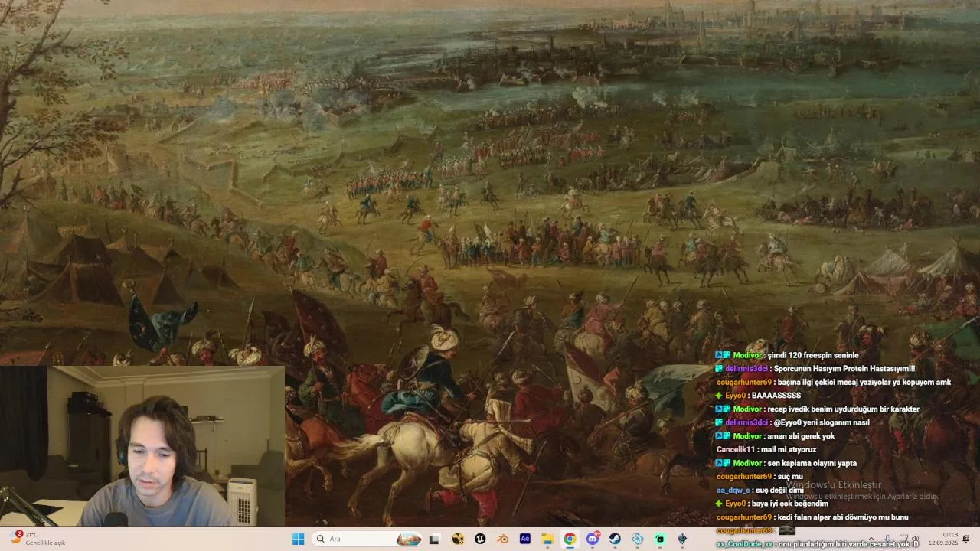Screen dimensions: 980x551
Task: Click the message 'aman abi gerek yok'
Action: [801, 436]
